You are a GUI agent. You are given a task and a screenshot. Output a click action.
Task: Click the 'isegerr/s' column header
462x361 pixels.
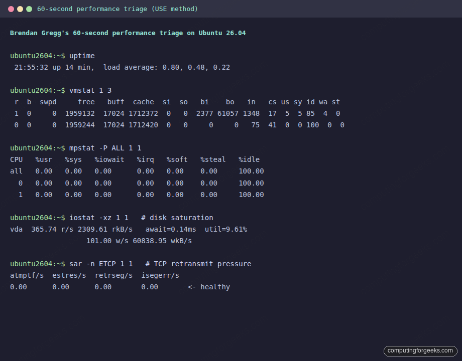point(160,276)
